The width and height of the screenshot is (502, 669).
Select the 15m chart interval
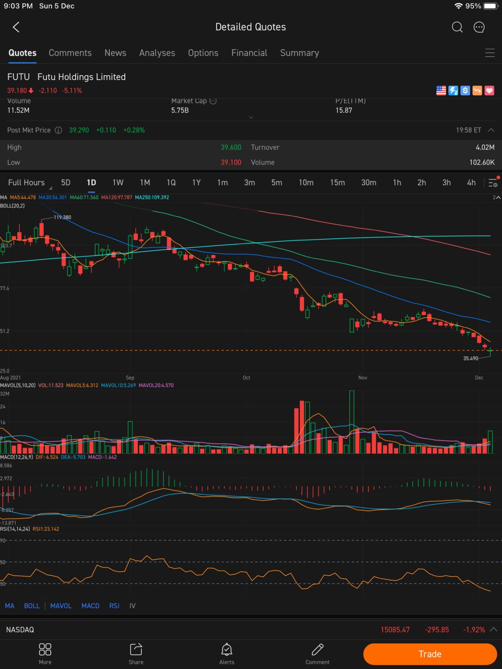click(x=337, y=183)
